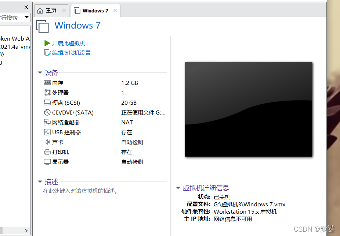This screenshot has height=236, width=340.
Task: Click the black VM screen preview thumbnail
Action: (249, 109)
